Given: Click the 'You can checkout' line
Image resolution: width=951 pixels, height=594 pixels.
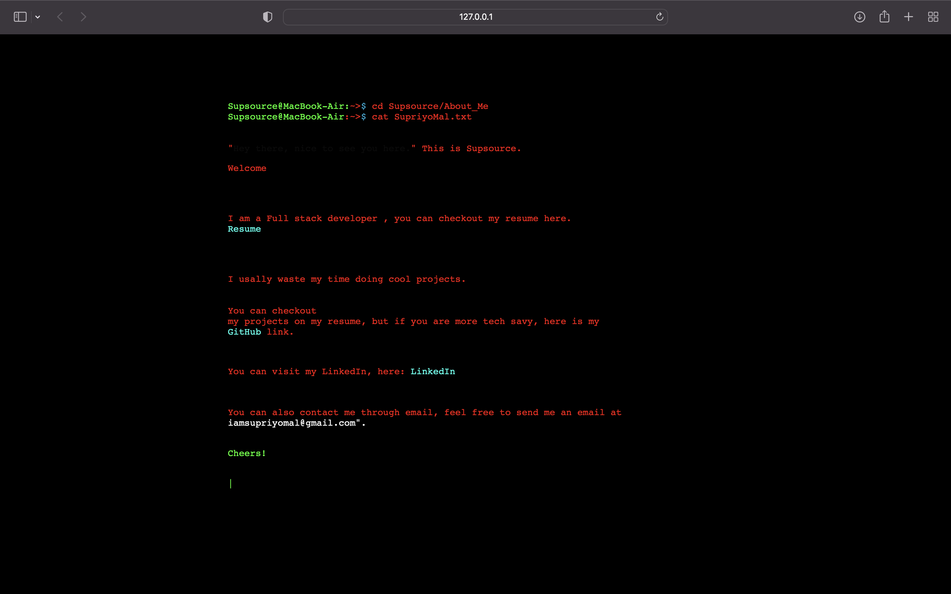Looking at the screenshot, I should point(272,311).
